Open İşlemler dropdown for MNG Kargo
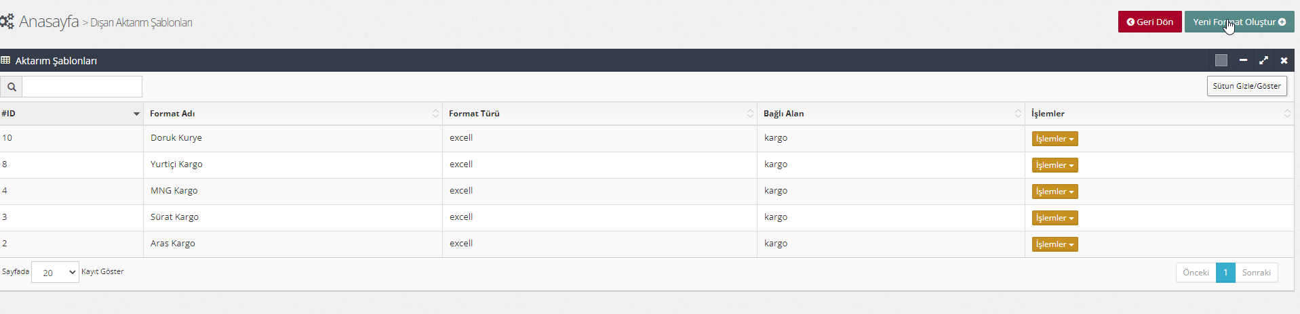 pos(1055,192)
